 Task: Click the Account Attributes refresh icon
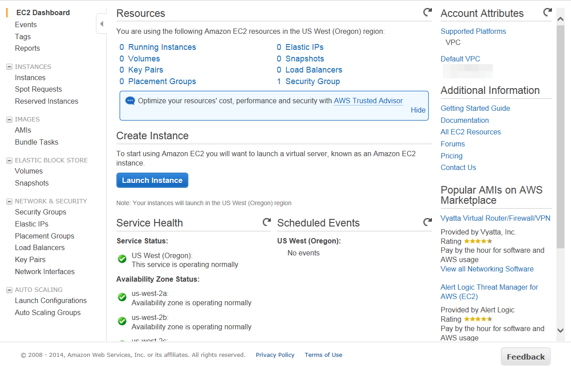click(x=547, y=12)
